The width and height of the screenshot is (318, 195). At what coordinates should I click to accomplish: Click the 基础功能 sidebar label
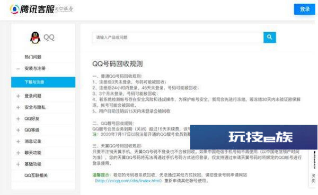click(x=33, y=164)
